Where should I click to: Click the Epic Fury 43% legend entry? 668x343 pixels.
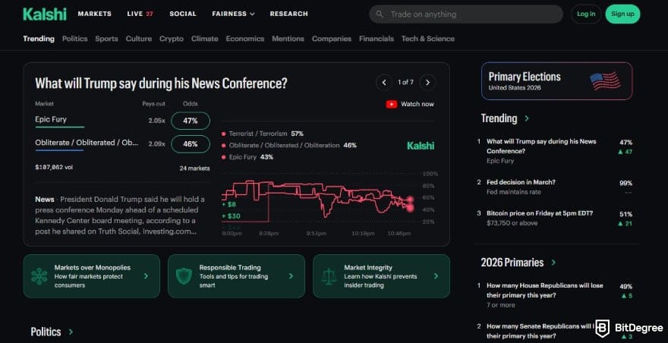click(247, 157)
